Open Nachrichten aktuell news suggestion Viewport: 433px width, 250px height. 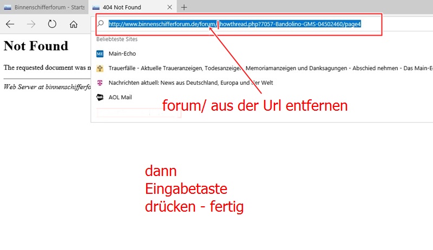189,83
